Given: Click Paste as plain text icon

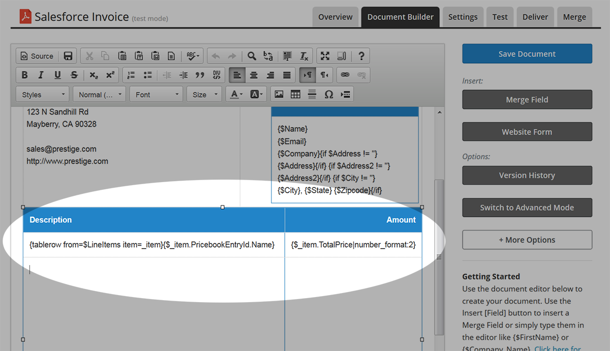Looking at the screenshot, I should (x=139, y=56).
